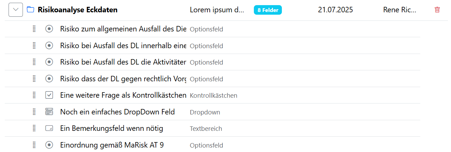Click drag handle of 'Risiko bei Ausfall des DL die Aktivitäten' row
Viewport: 451px width, 152px height.
pos(34,62)
